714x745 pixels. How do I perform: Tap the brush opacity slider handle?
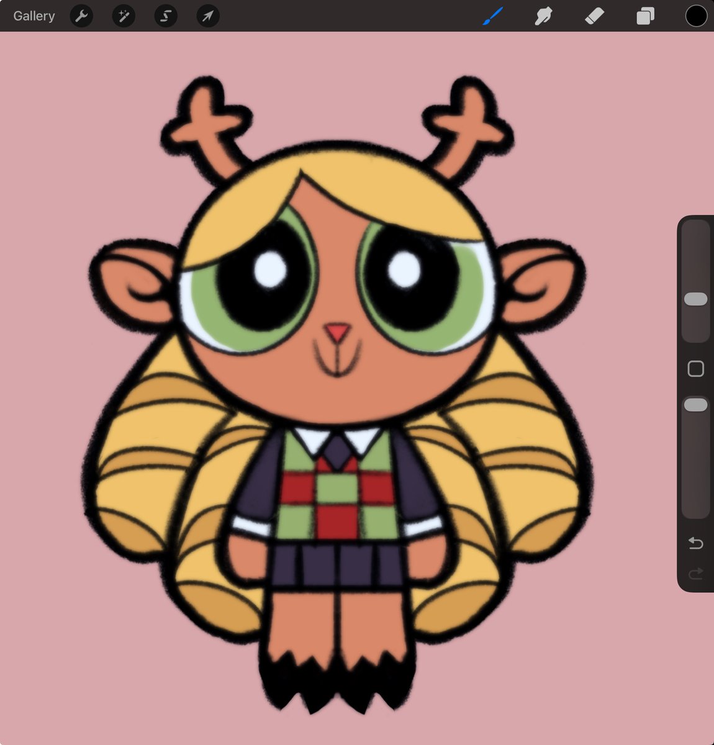coord(695,405)
